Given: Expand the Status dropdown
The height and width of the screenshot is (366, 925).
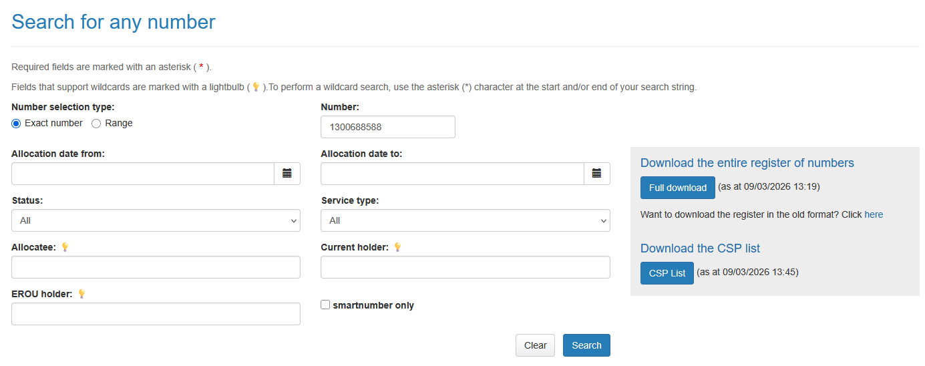Looking at the screenshot, I should 156,220.
